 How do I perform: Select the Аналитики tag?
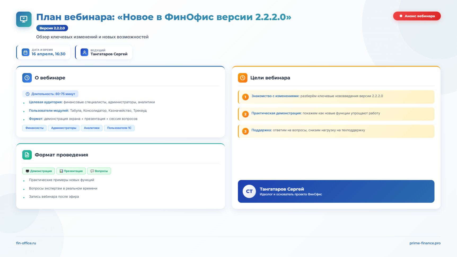[92, 128]
